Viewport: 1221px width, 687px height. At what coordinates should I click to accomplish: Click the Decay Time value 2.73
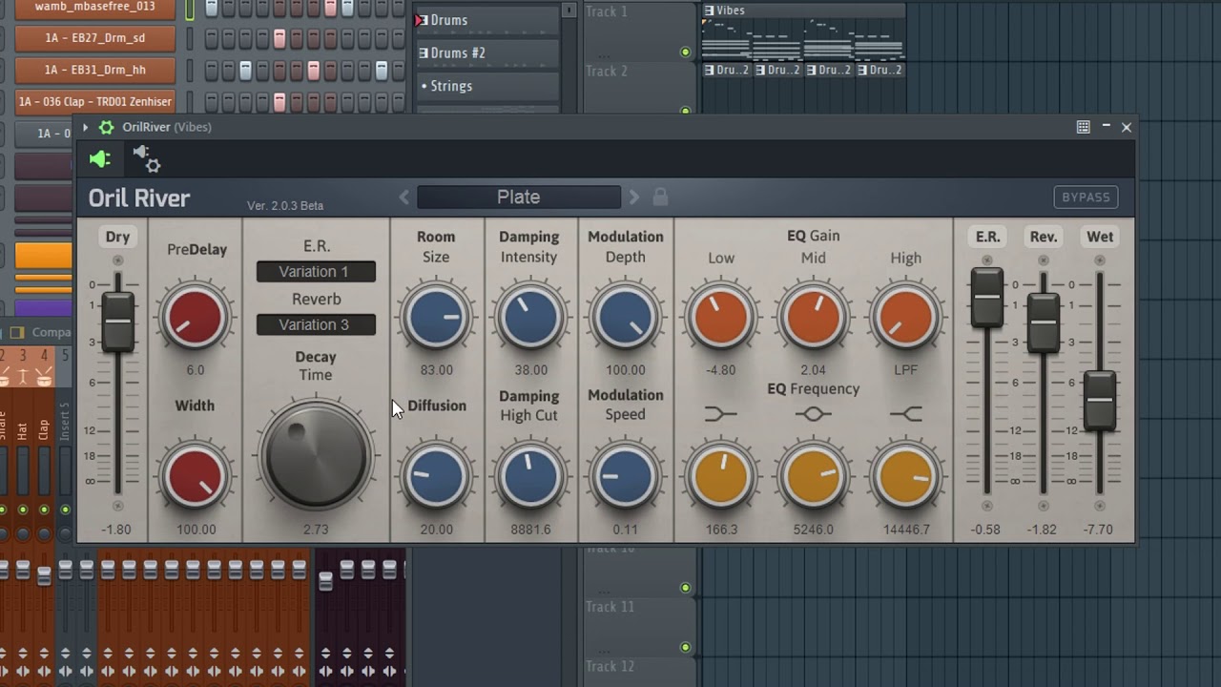[316, 530]
